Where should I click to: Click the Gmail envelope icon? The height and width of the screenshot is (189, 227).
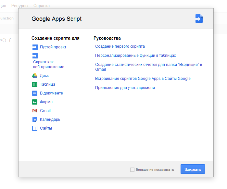point(35,111)
